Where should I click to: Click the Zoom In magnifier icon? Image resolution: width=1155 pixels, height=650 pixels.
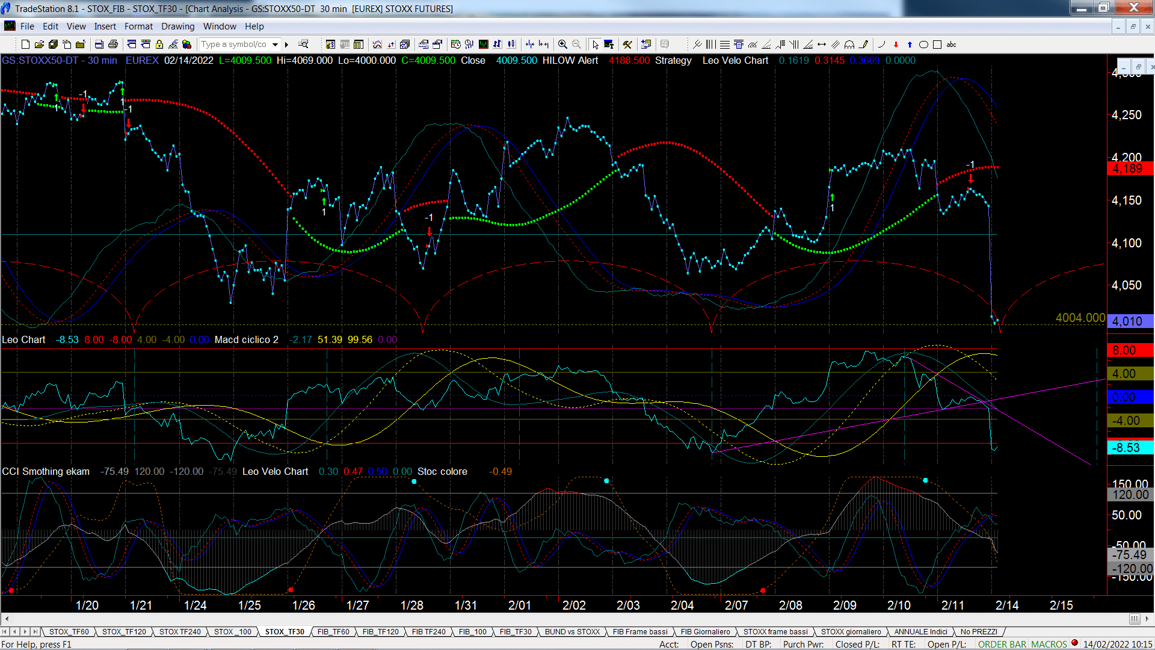coord(562,45)
